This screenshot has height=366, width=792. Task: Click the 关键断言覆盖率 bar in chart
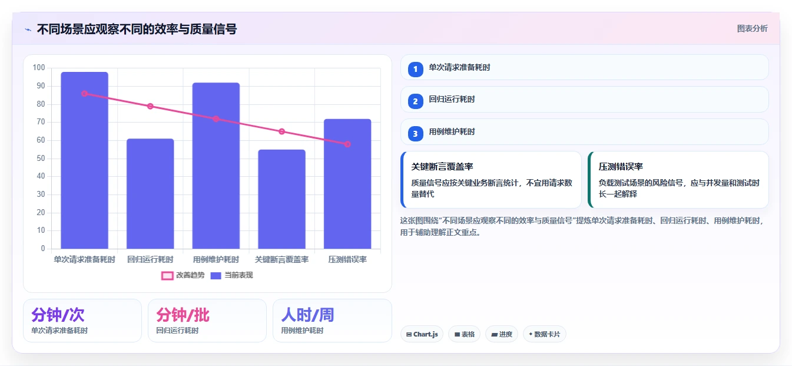[x=281, y=199]
